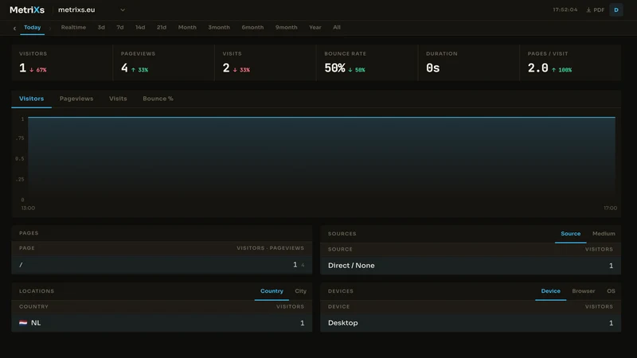Select the 3d time range
The image size is (637, 358).
click(101, 27)
